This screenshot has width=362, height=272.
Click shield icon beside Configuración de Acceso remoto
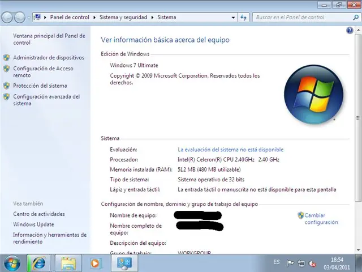[x=6, y=69]
